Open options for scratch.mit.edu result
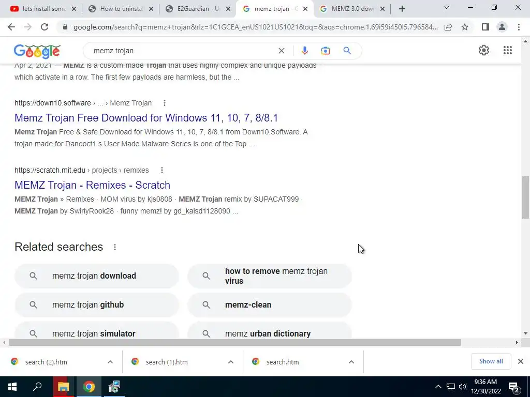 tap(162, 170)
